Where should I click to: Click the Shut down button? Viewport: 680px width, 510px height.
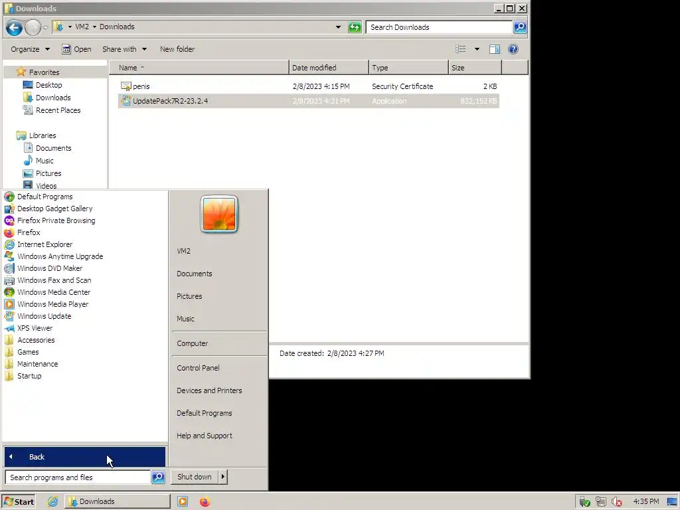click(195, 477)
